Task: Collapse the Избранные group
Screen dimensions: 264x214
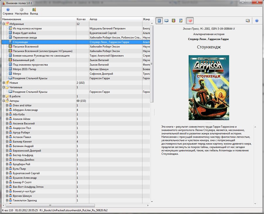Action: pos(4,24)
